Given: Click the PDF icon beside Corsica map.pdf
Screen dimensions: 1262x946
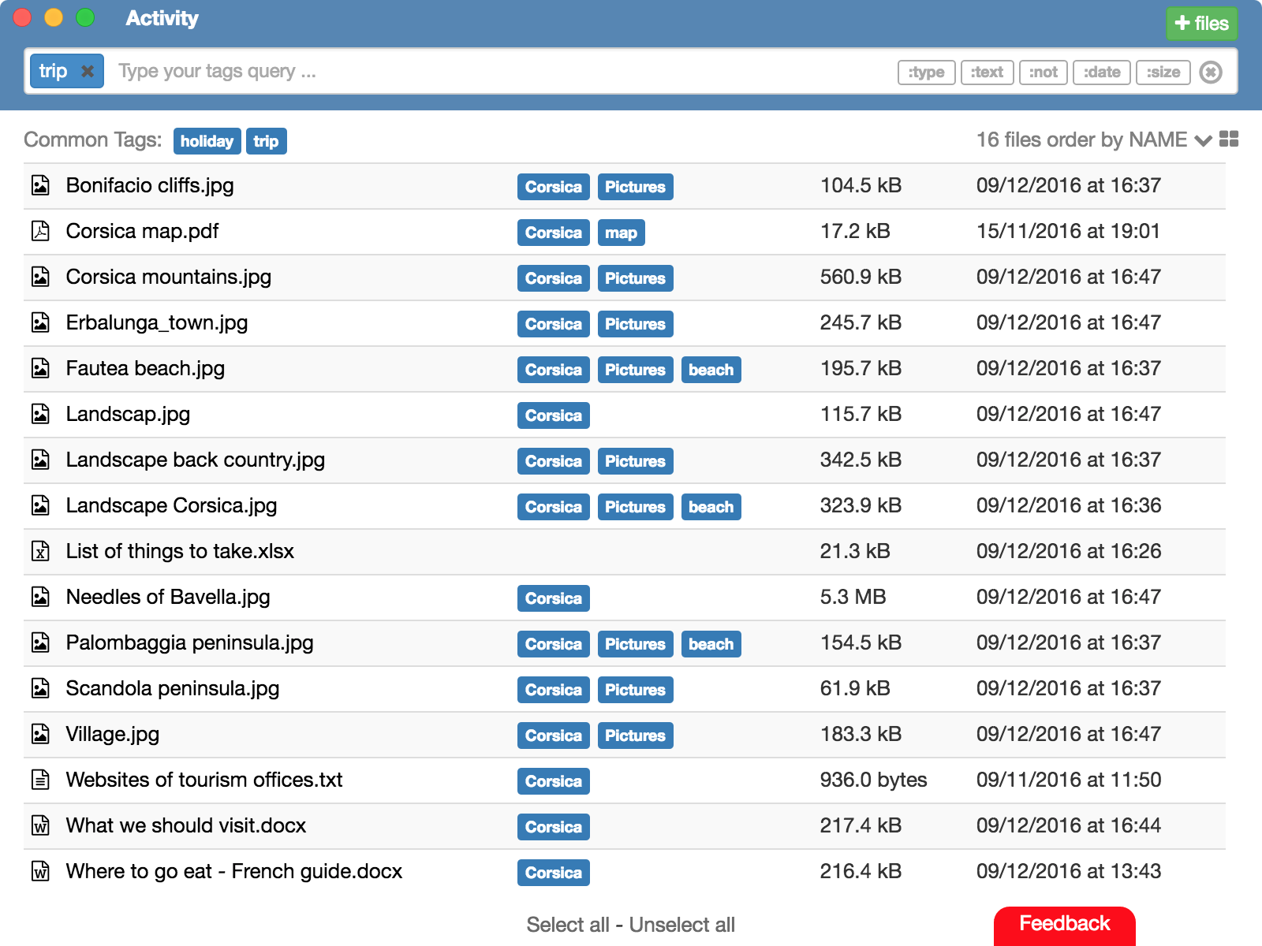Looking at the screenshot, I should 39,231.
